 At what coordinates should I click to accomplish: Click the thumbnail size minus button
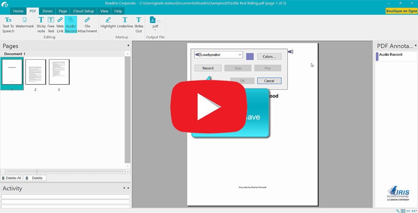tap(3, 172)
